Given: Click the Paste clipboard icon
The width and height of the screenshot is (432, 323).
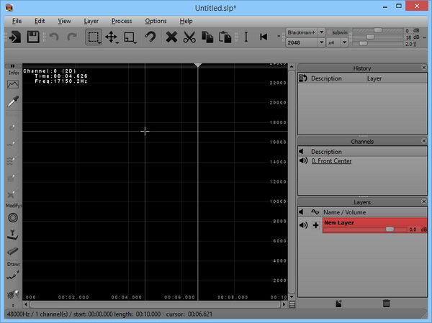Looking at the screenshot, I should (x=225, y=37).
